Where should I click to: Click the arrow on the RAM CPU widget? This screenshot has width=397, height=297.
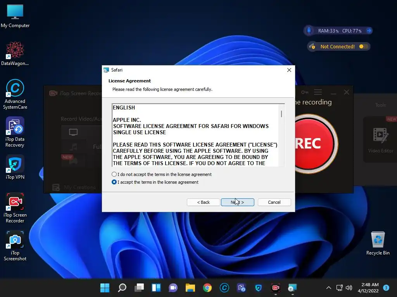[x=369, y=31]
